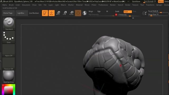Image resolution: width=169 pixels, height=95 pixels.
Task: Click the left tray divider arrows
Action: click(x=1, y=61)
